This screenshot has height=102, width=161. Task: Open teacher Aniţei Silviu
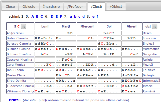(x=15, y=33)
